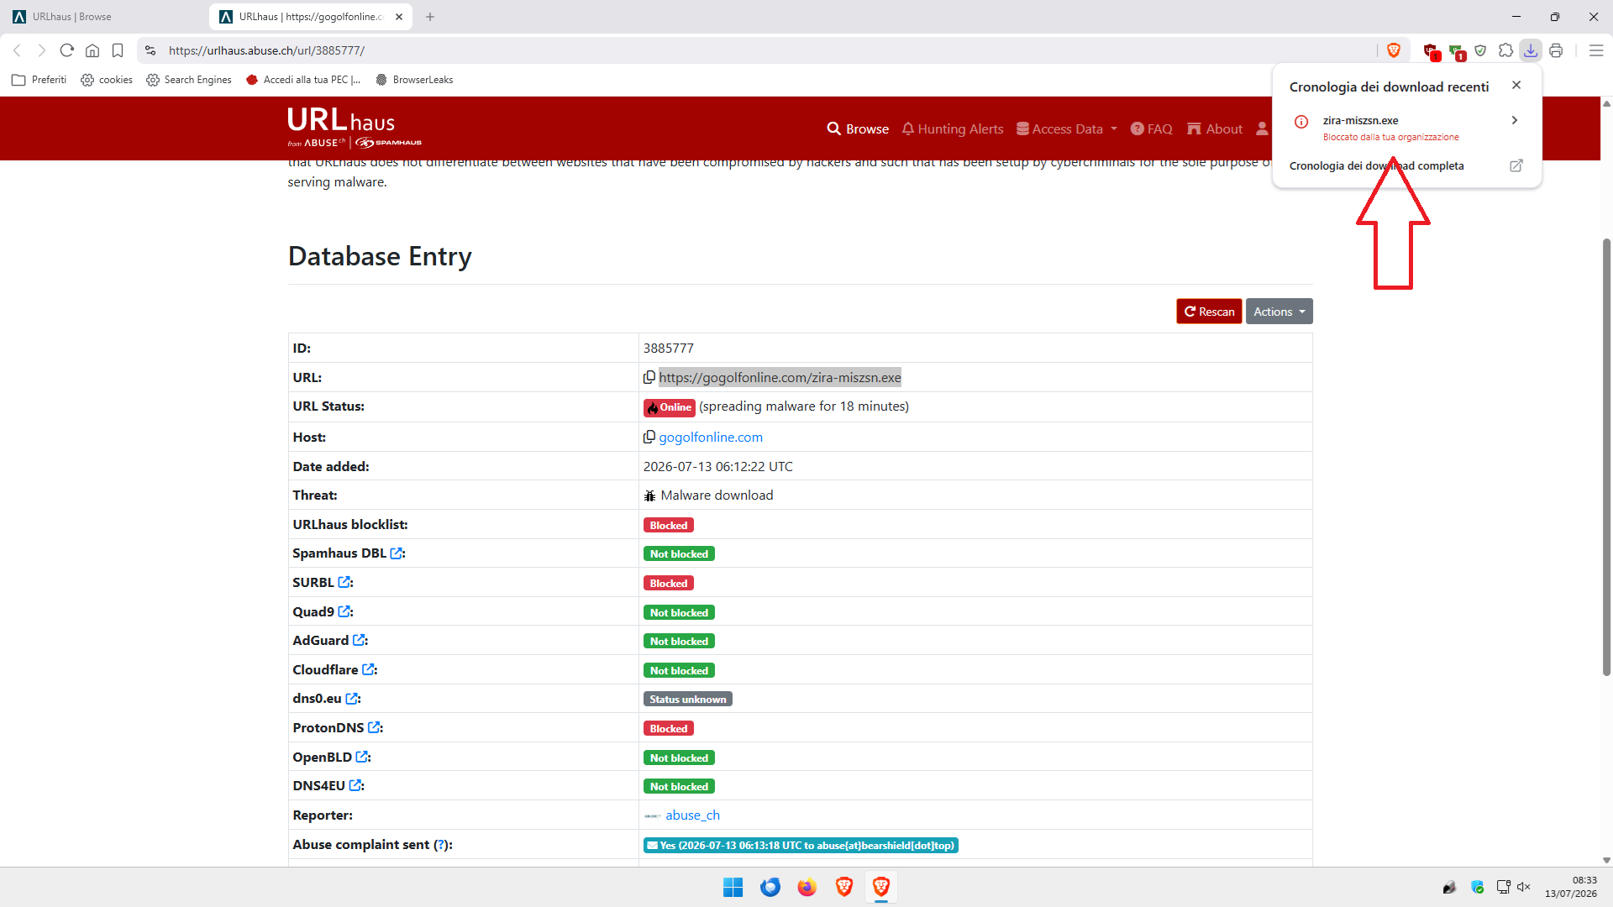1613x907 pixels.
Task: Open the DNS4EU external link icon
Action: point(355,785)
